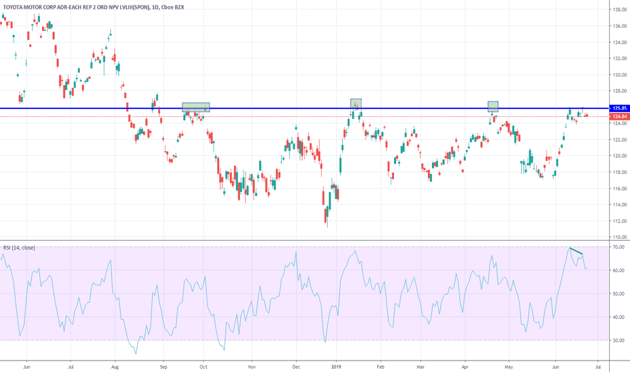Click the 114.00 price axis label
Viewport: 630px width, 372px height.
coord(620,205)
